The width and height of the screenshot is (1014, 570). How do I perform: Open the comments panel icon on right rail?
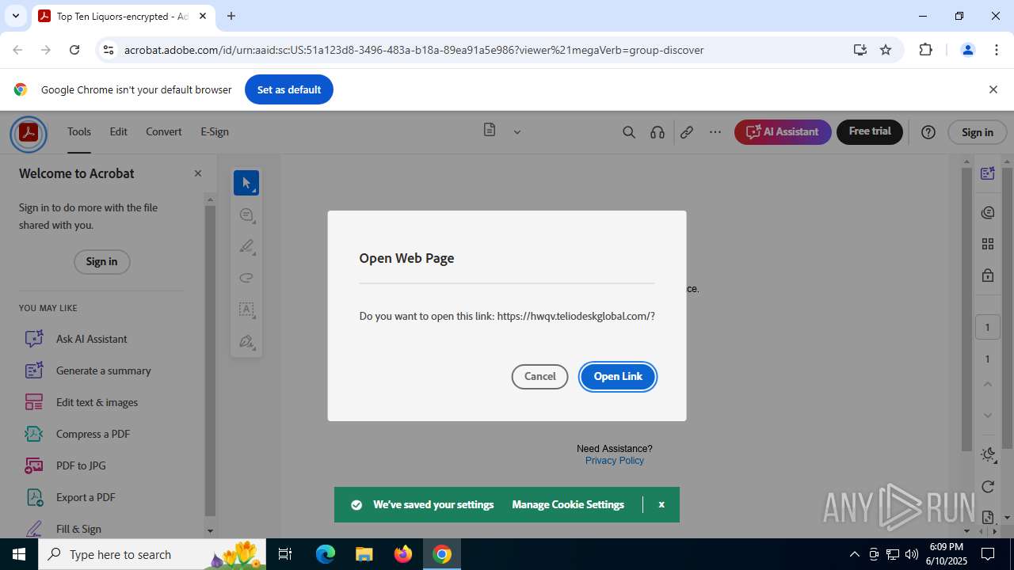(988, 212)
